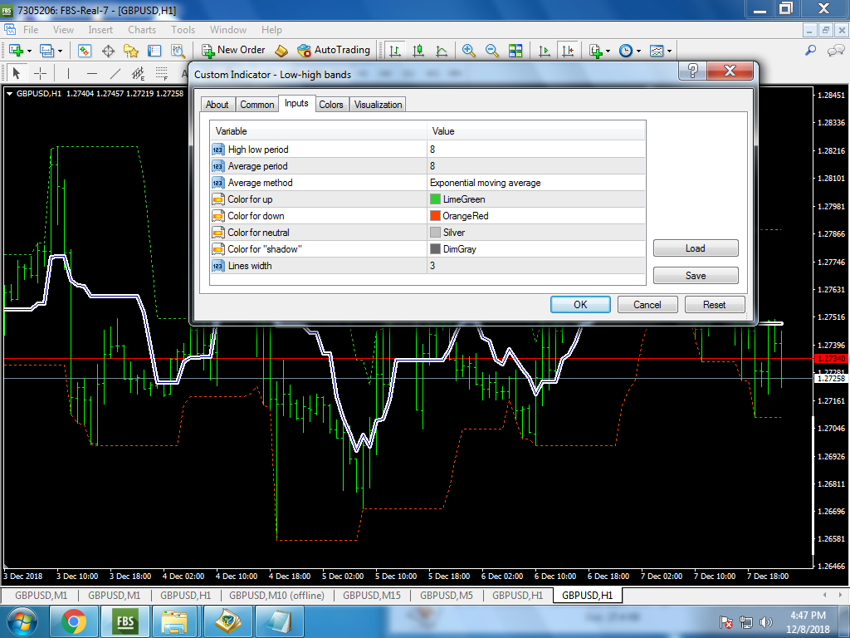Switch to line chart icon
850x638 pixels.
[442, 51]
